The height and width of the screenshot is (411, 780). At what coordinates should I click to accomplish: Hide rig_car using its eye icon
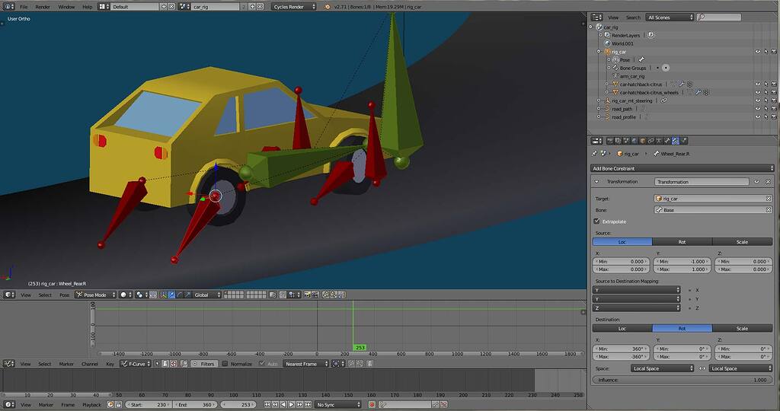tap(758, 52)
